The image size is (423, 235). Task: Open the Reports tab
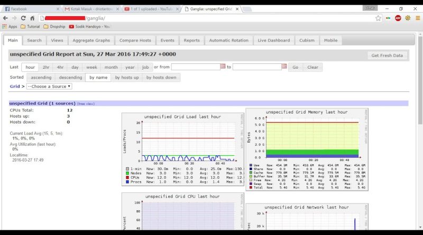coord(191,40)
